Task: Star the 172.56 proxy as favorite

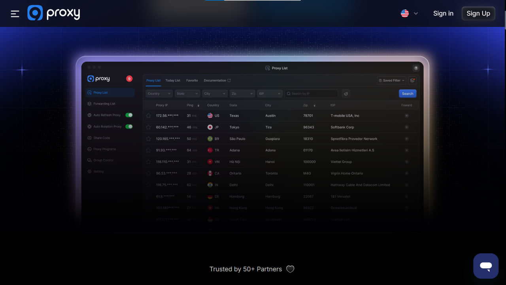Action: pyautogui.click(x=149, y=116)
